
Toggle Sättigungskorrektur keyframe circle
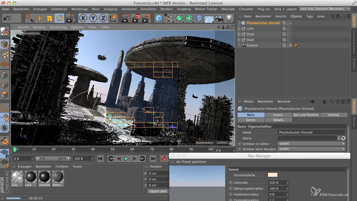[x=231, y=188]
